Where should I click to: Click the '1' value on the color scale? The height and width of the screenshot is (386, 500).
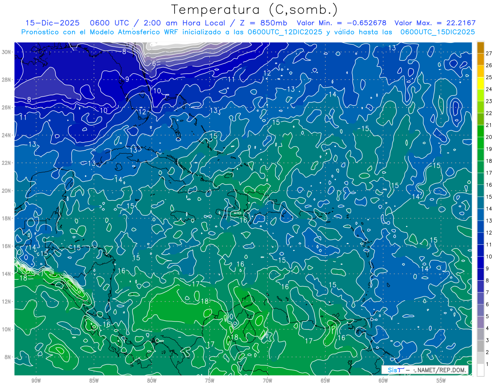pos(487,364)
